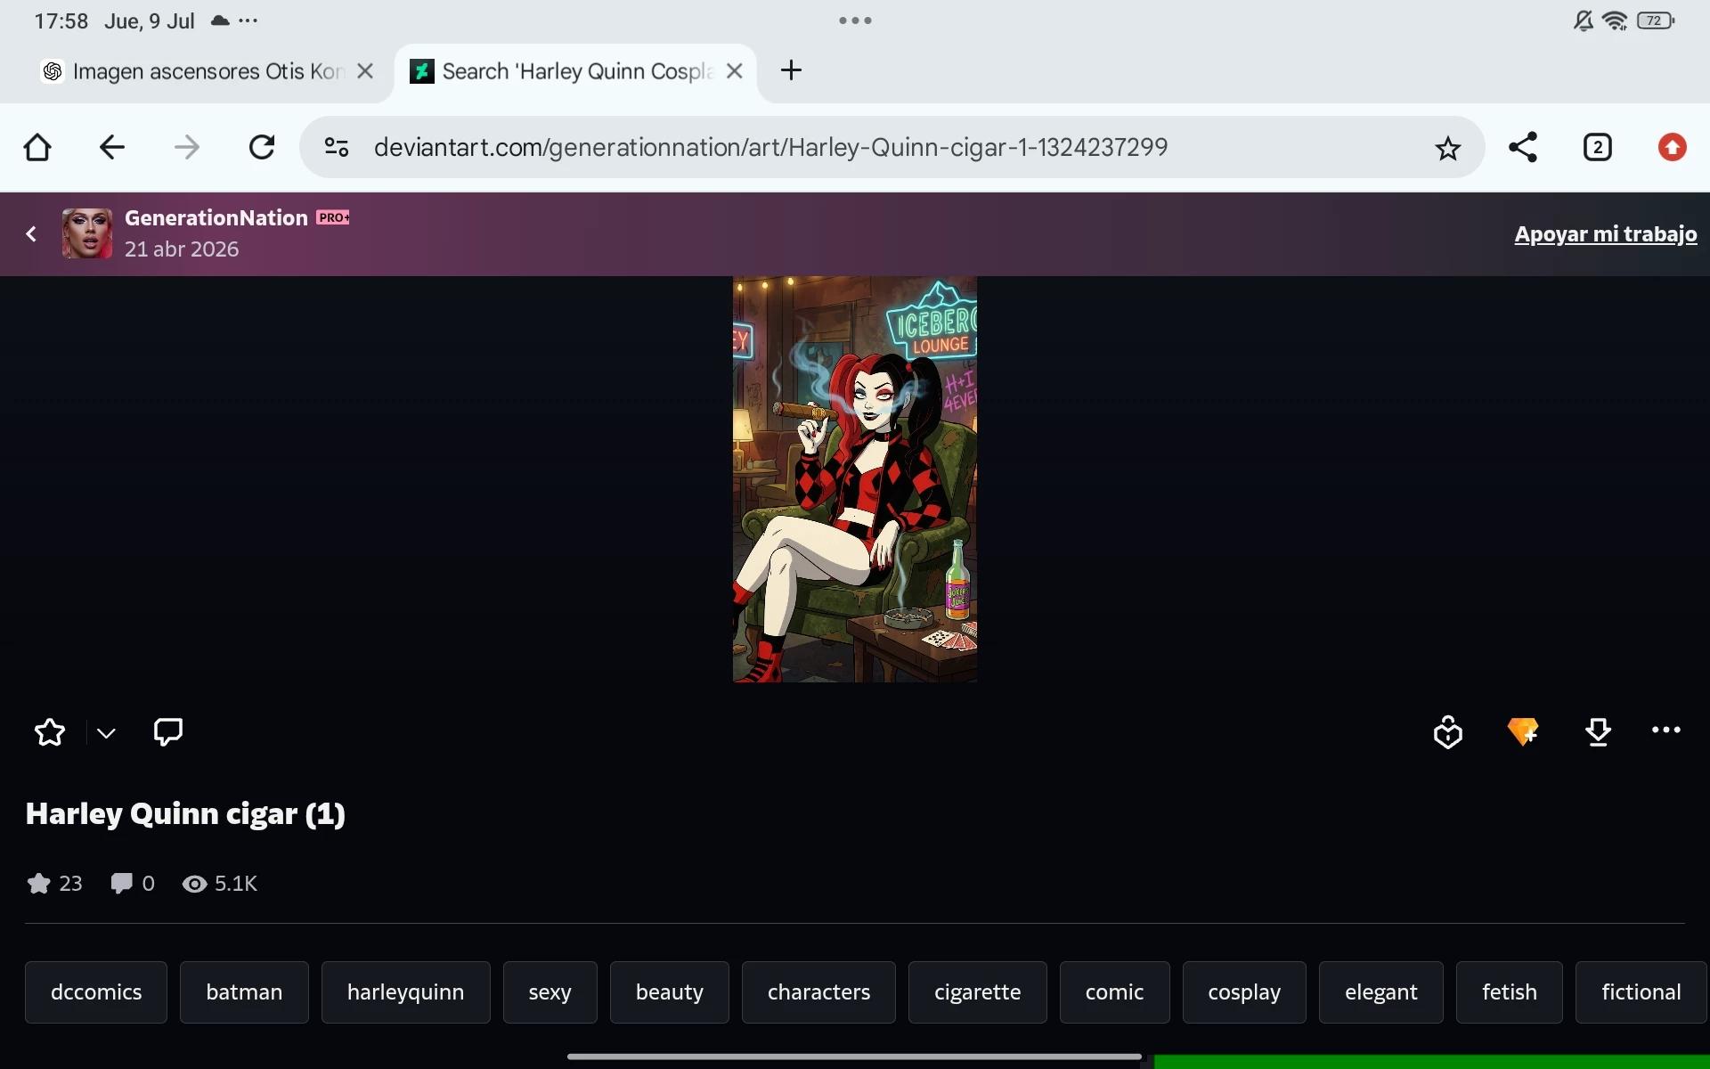This screenshot has width=1710, height=1069.
Task: Tap the 'Harley Quinn cigar (1)' title
Action: (x=185, y=813)
